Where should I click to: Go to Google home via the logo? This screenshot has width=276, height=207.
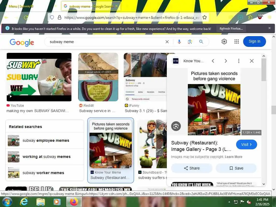point(22,42)
